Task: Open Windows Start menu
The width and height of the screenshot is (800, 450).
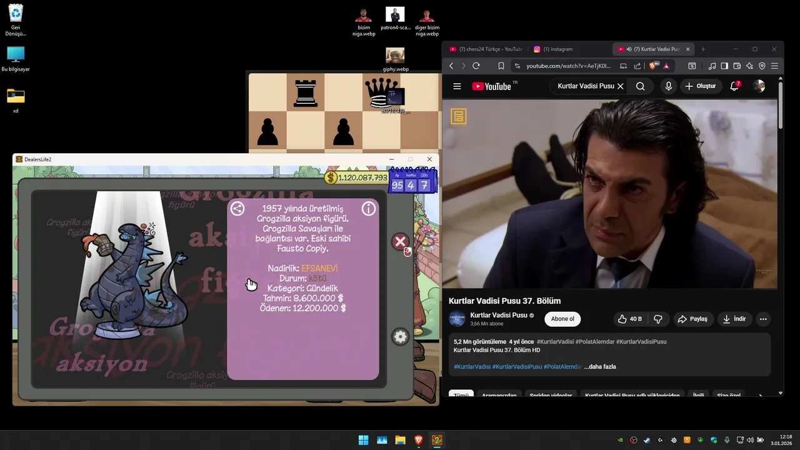Action: [x=363, y=440]
